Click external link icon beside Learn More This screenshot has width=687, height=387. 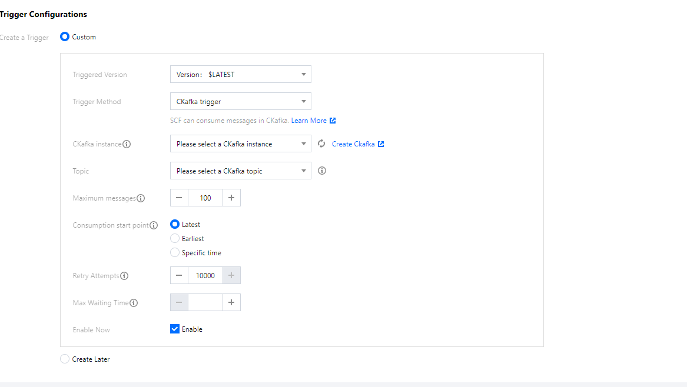(x=333, y=121)
